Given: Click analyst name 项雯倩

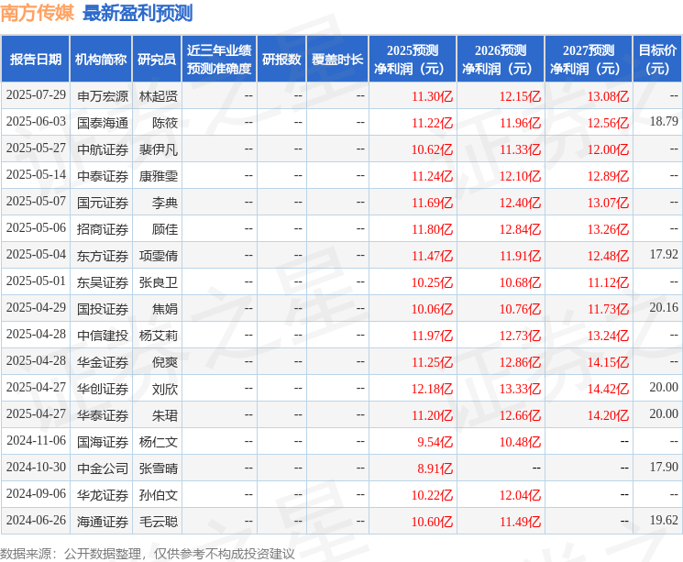Looking at the screenshot, I should pyautogui.click(x=158, y=255).
